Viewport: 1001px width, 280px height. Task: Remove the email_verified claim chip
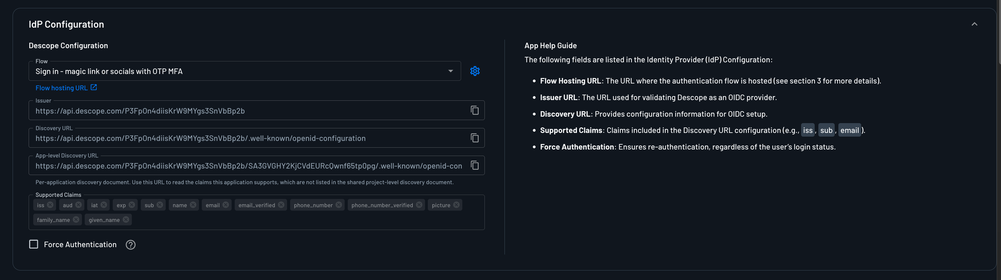tap(281, 205)
